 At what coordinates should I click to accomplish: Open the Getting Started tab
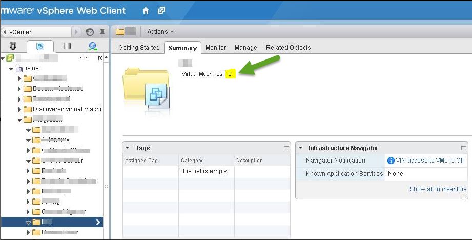click(x=139, y=48)
